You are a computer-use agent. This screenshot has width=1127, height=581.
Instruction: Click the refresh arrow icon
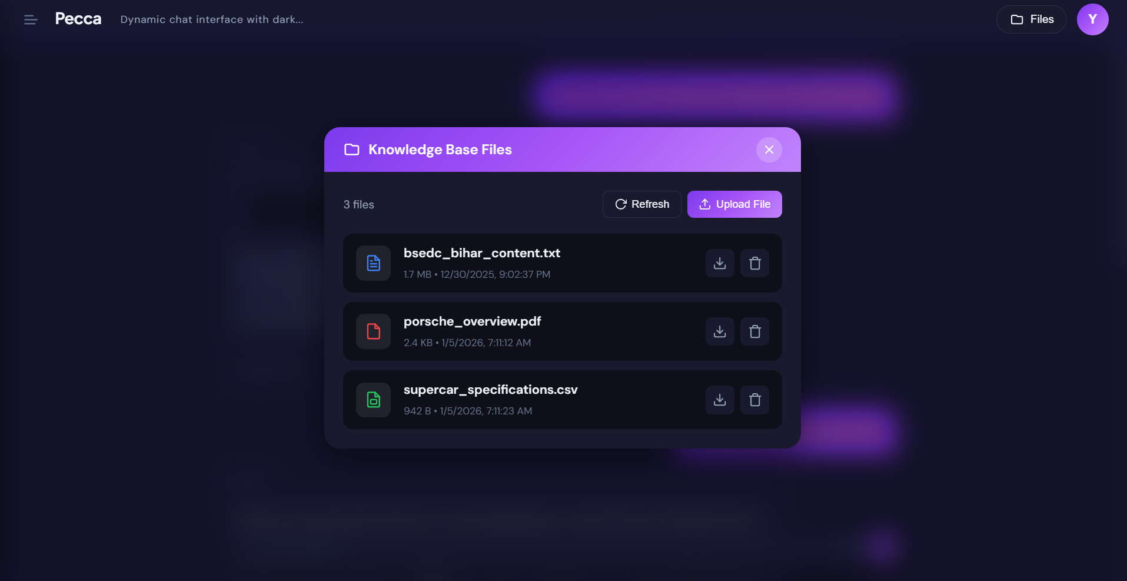tap(621, 204)
